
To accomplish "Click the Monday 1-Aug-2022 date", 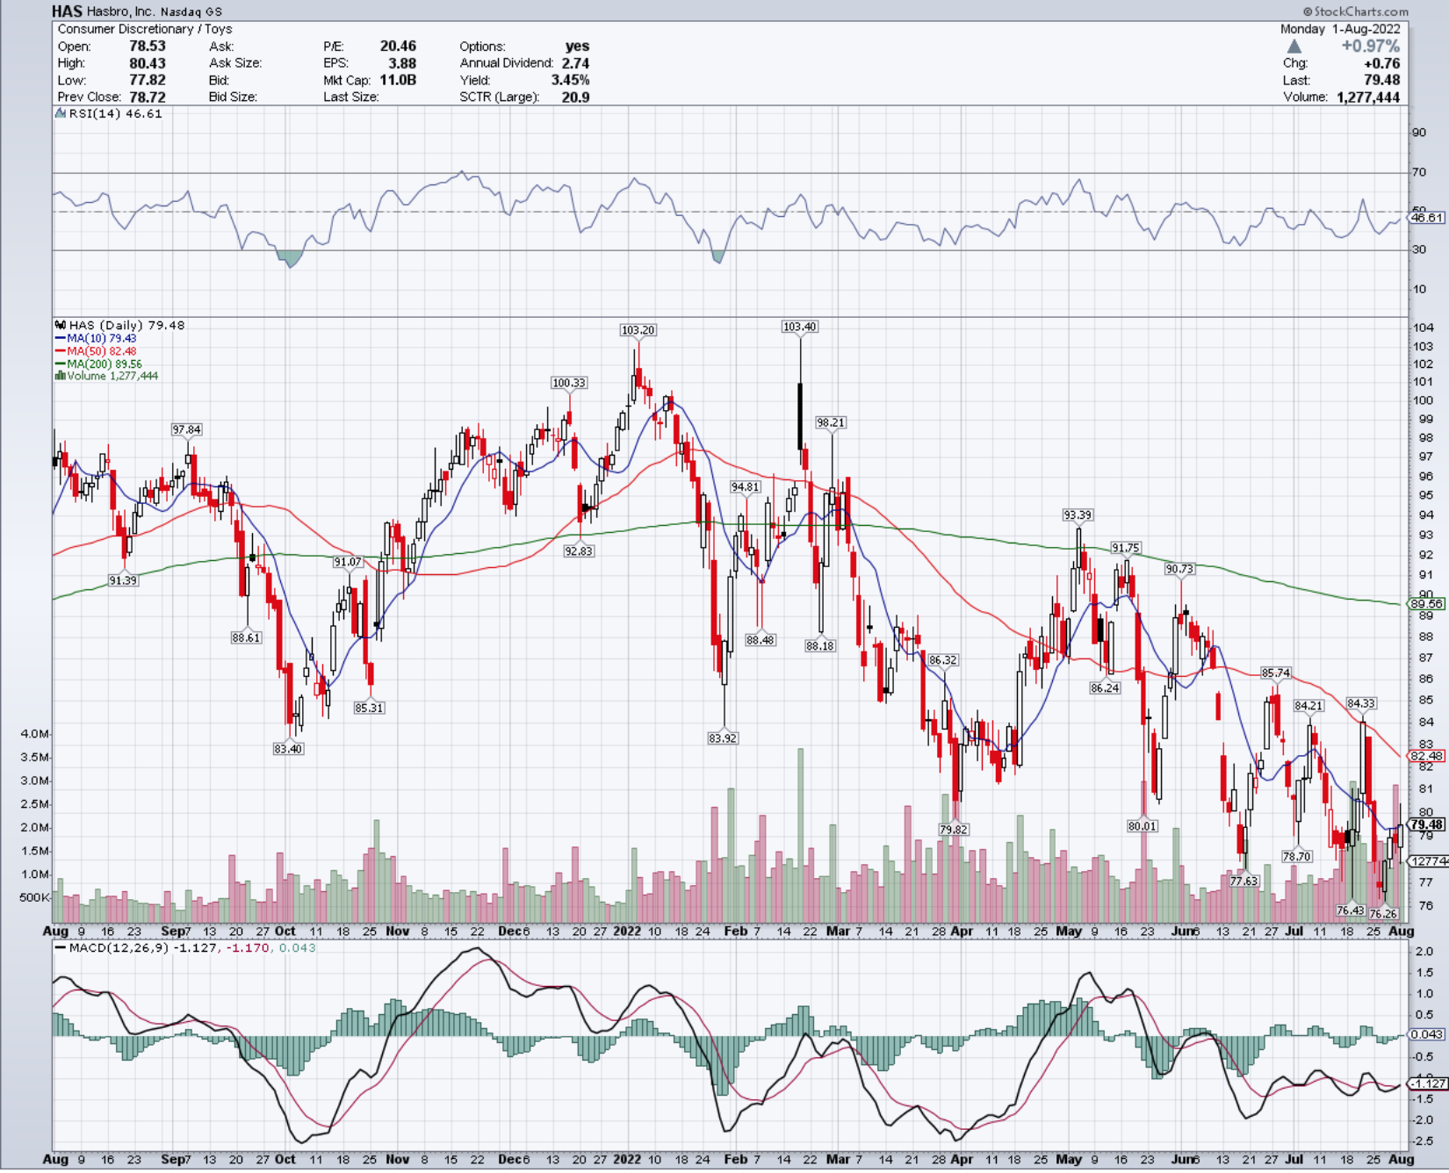I will 1340,29.
